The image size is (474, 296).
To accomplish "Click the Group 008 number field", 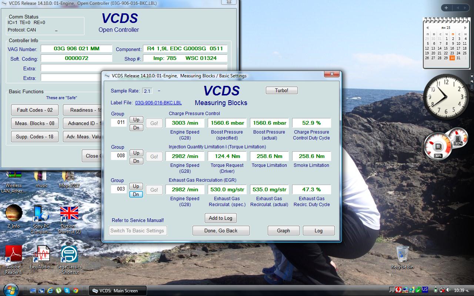I will pos(119,156).
